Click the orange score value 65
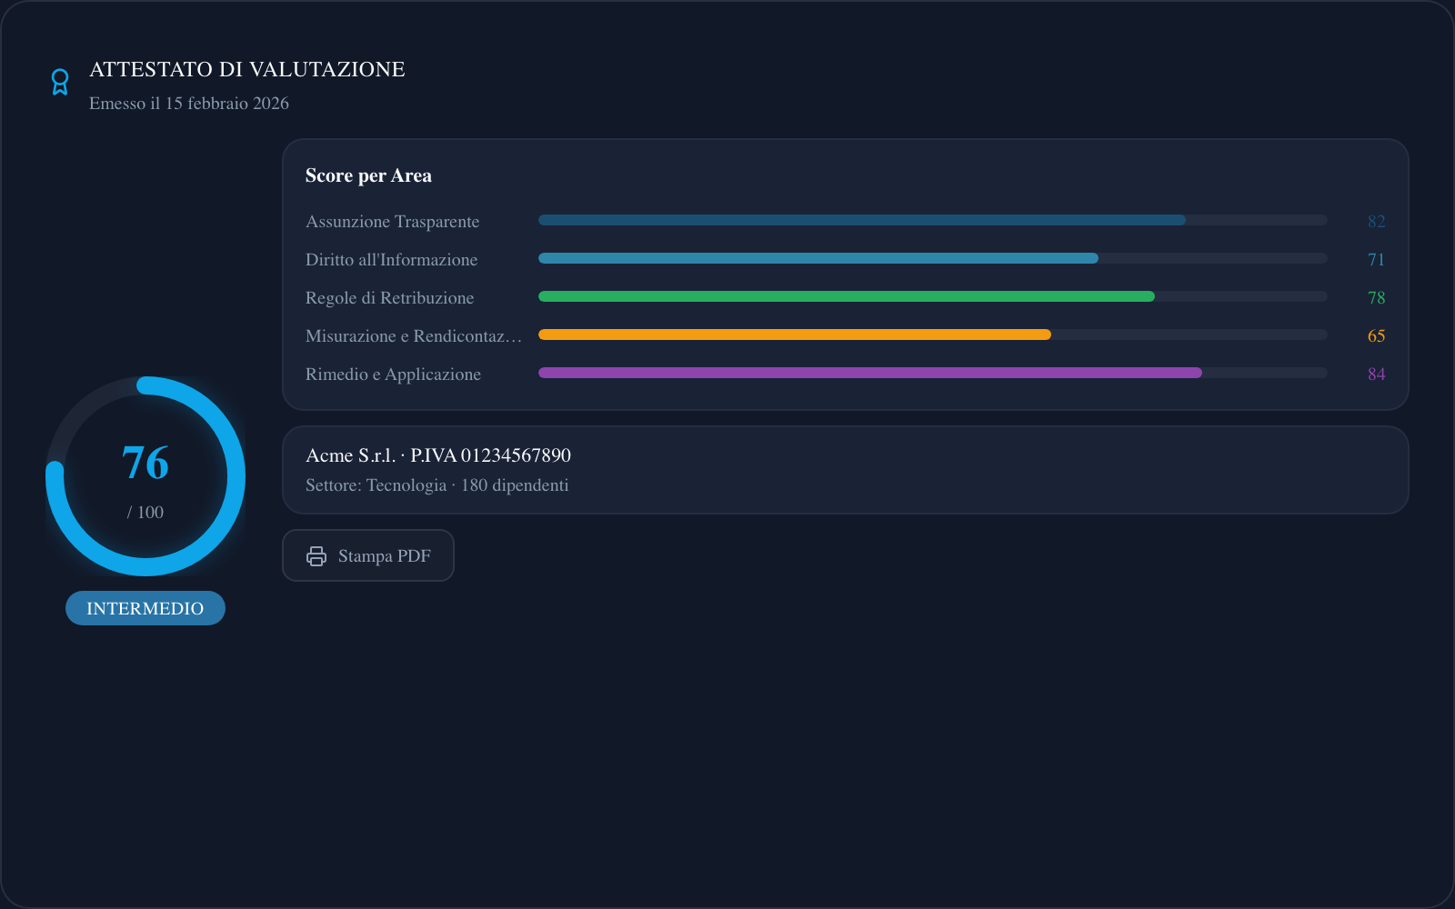 (x=1376, y=336)
